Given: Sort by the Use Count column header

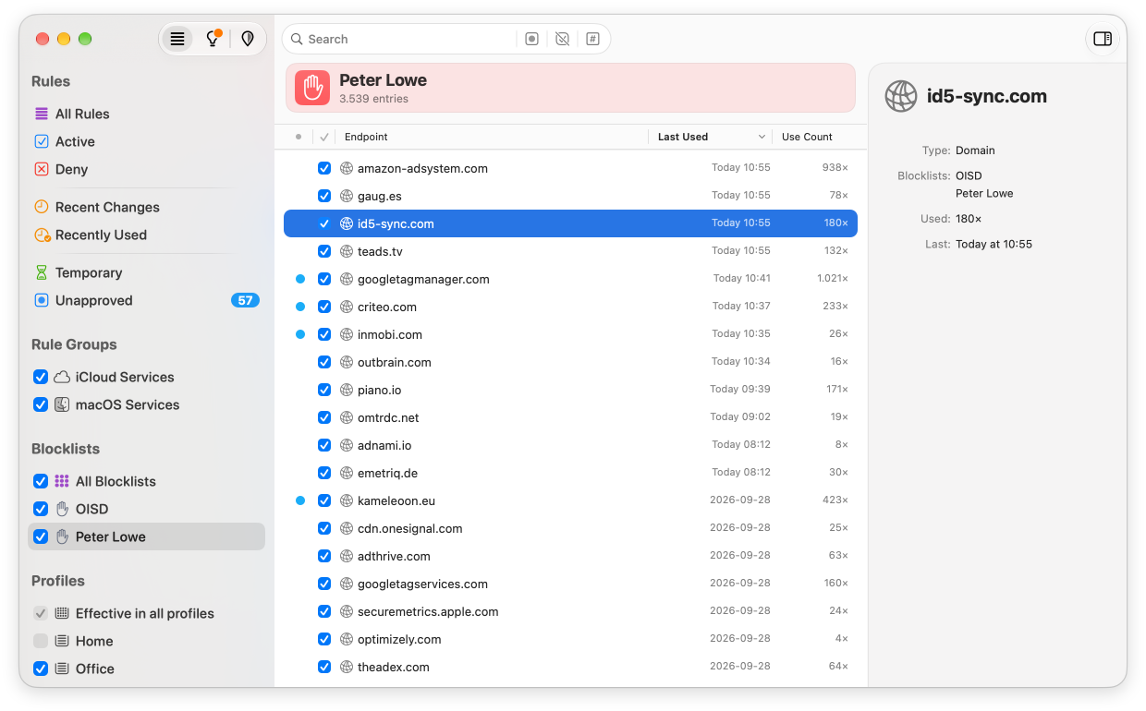Looking at the screenshot, I should [807, 137].
